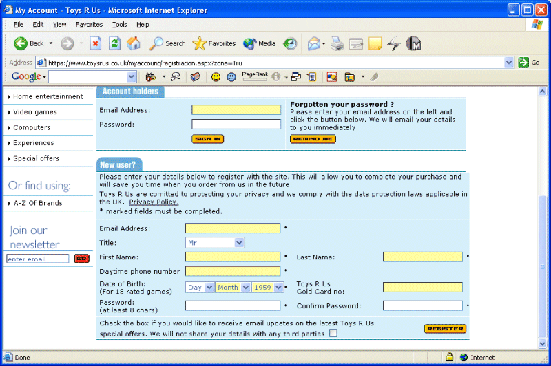Open the Special offers link
This screenshot has width=551, height=366.
[x=37, y=158]
